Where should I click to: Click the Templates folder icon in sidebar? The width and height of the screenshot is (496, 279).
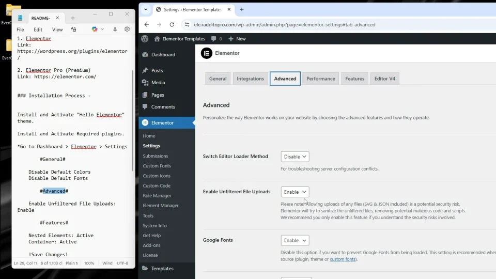point(145,268)
